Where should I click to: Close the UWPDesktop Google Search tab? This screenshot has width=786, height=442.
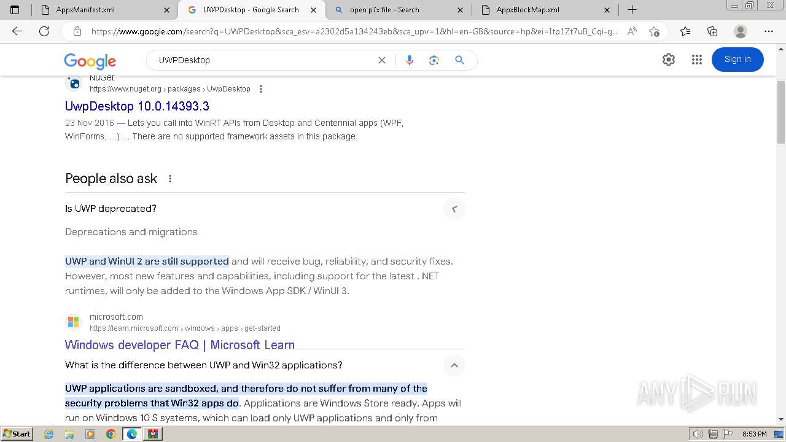(x=314, y=10)
